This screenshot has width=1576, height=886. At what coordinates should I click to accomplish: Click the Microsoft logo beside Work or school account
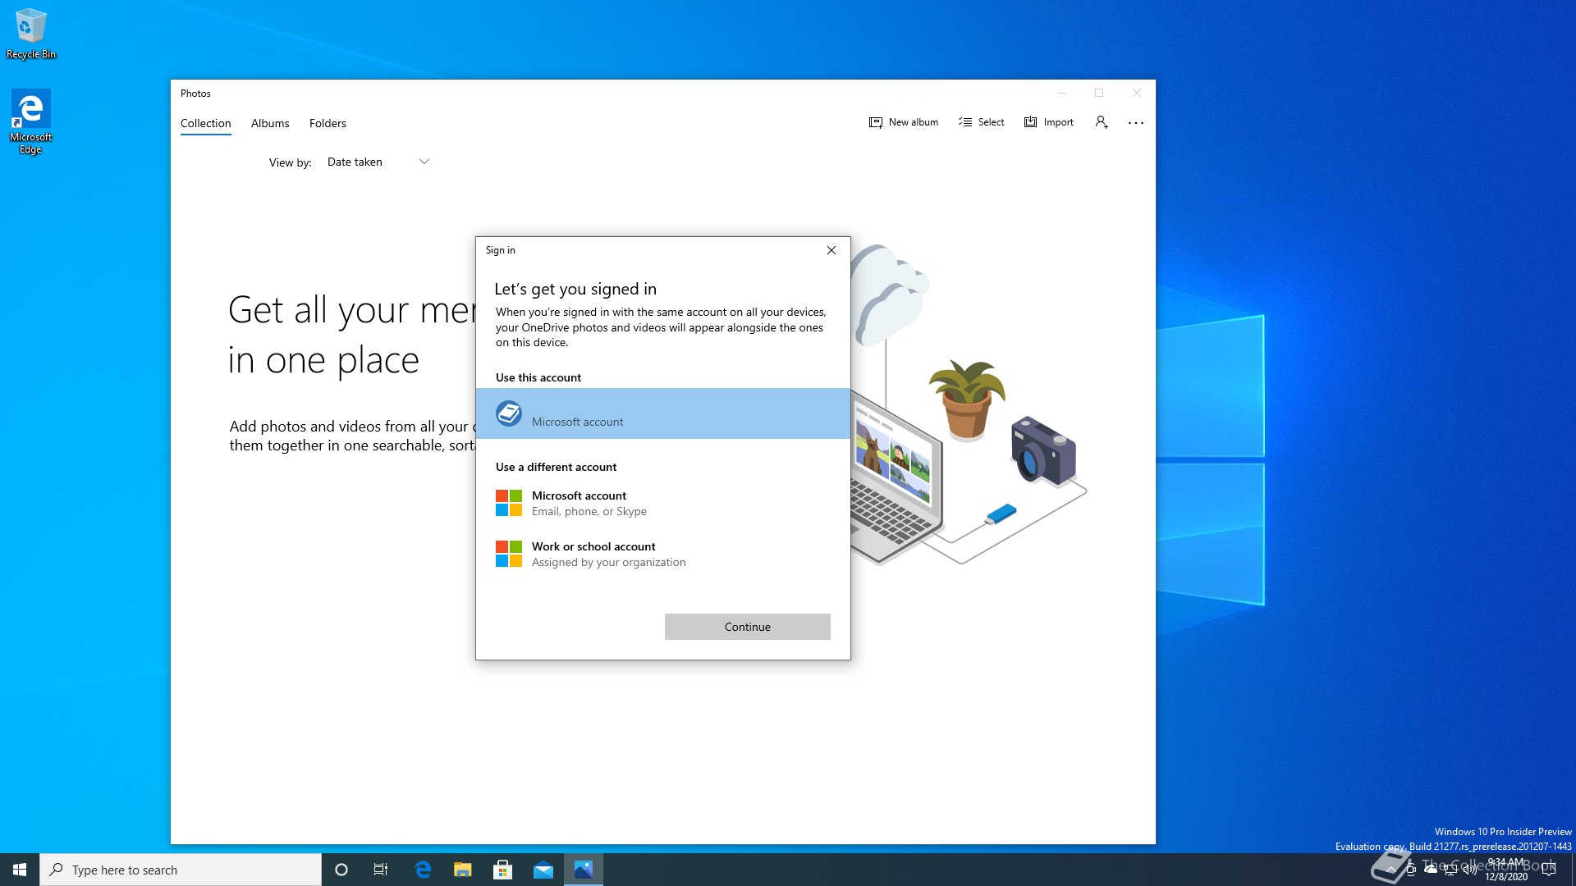(x=509, y=554)
